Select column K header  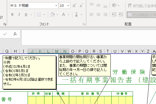coord(40,51)
